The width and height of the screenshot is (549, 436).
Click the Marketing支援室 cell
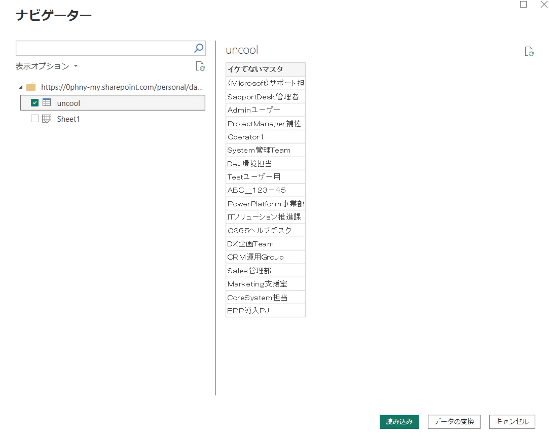(x=266, y=284)
